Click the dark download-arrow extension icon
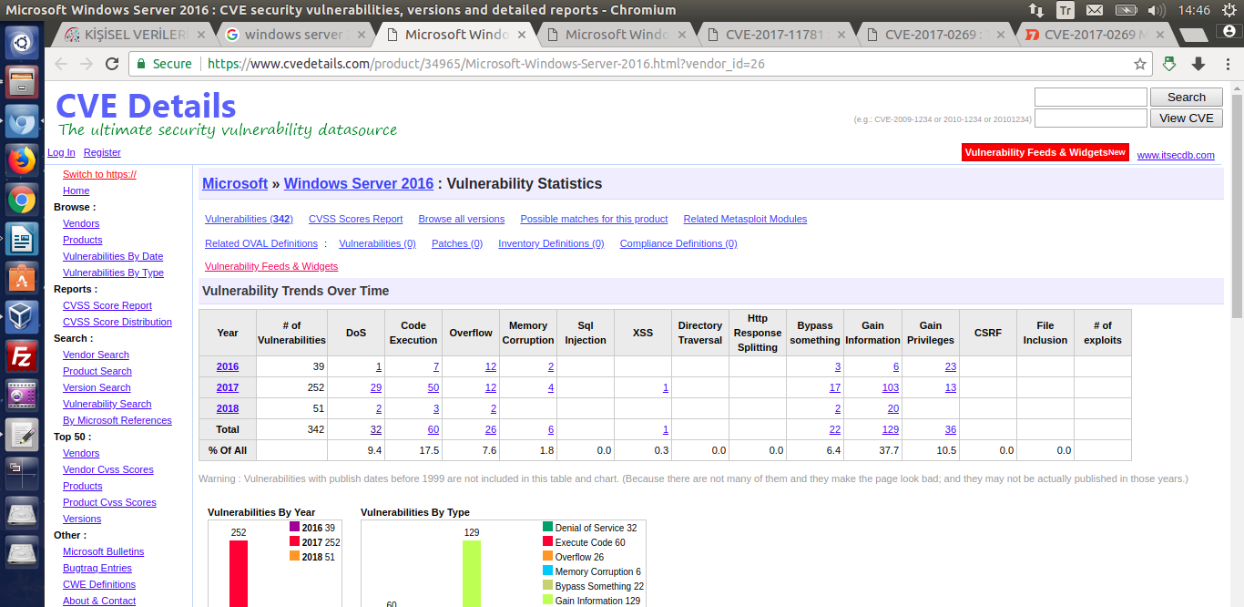The image size is (1244, 607). point(1198,64)
